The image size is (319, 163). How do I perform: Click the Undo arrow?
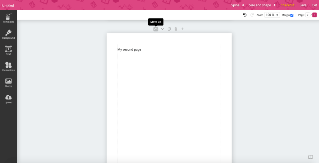tap(245, 15)
